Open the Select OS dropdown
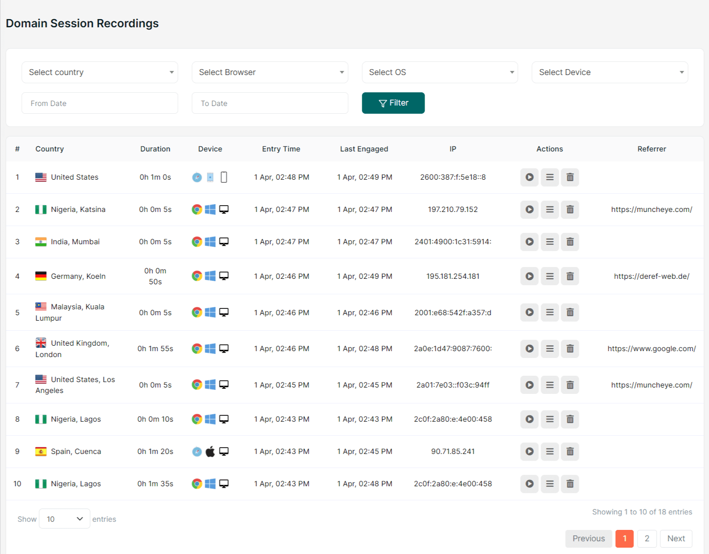The image size is (709, 554). 440,72
